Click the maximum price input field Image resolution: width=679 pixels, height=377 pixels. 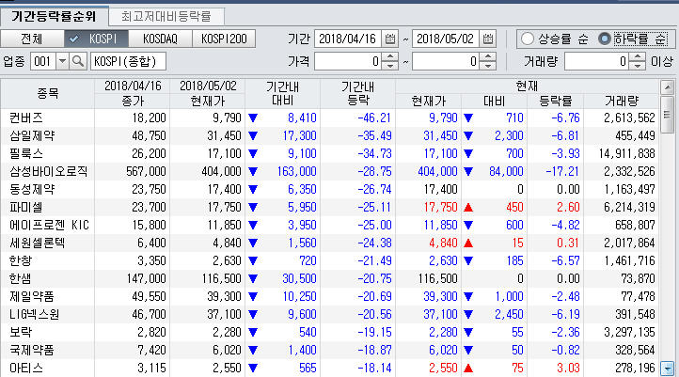446,61
